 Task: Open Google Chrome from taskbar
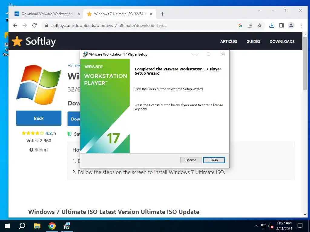[52, 226]
